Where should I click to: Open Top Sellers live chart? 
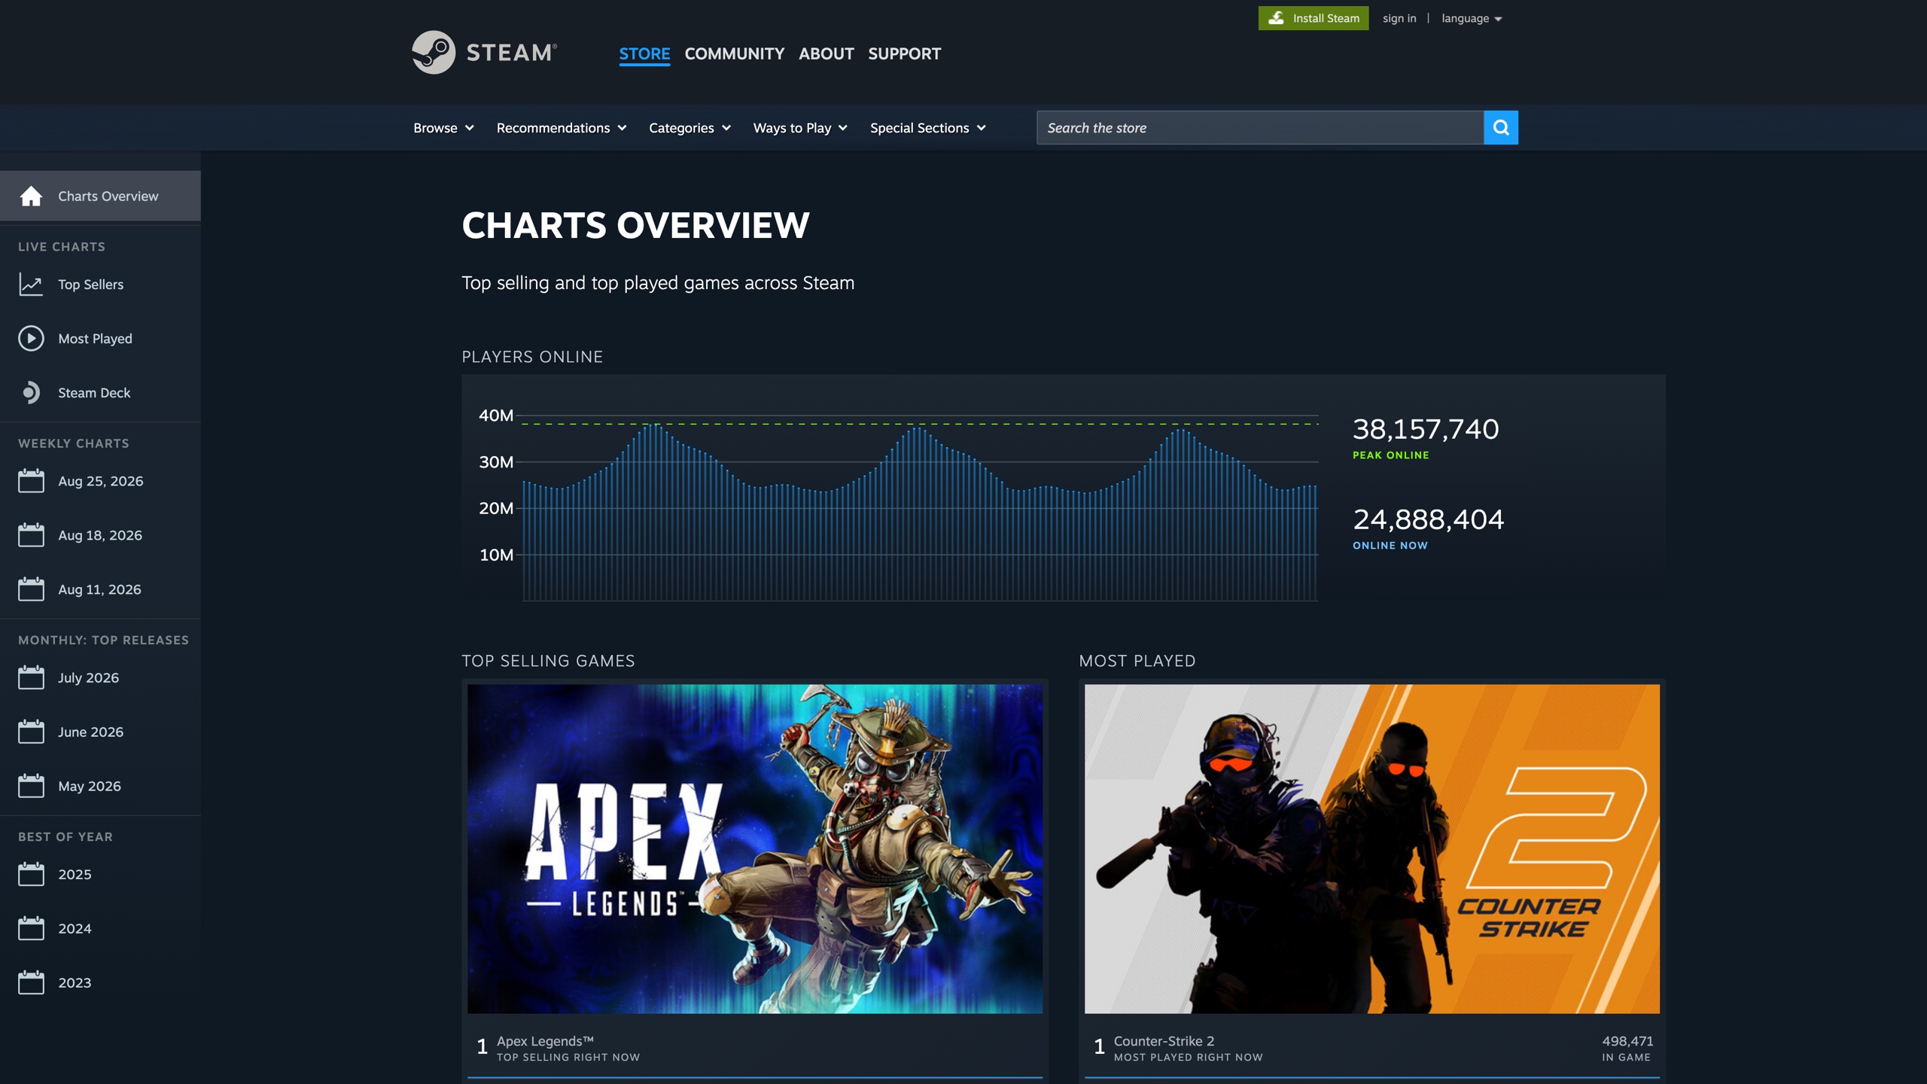pyautogui.click(x=100, y=285)
